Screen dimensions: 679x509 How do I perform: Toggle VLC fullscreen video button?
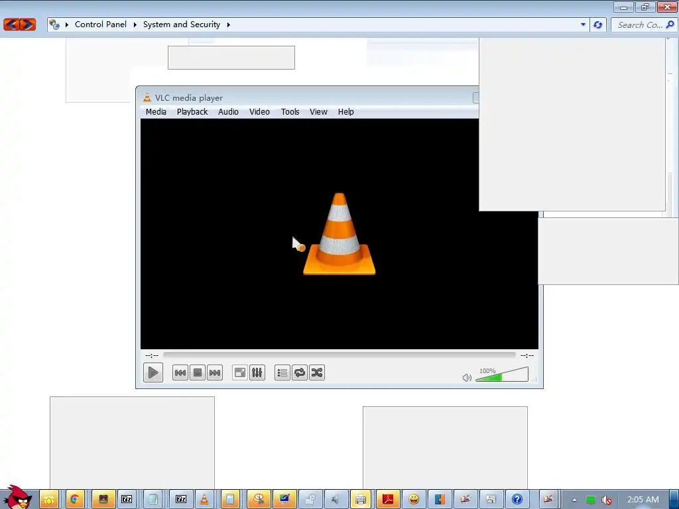point(240,372)
